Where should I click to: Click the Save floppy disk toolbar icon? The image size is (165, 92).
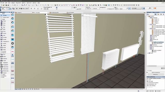6,5
